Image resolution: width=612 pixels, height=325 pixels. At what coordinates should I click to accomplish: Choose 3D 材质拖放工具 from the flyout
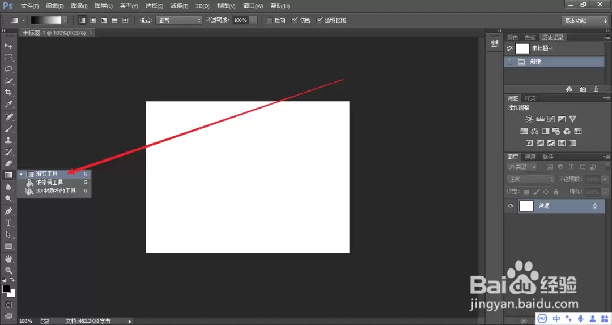[54, 190]
